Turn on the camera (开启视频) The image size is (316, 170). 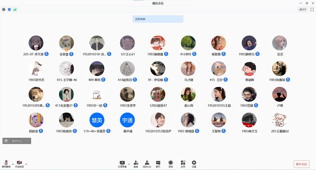click(19, 163)
